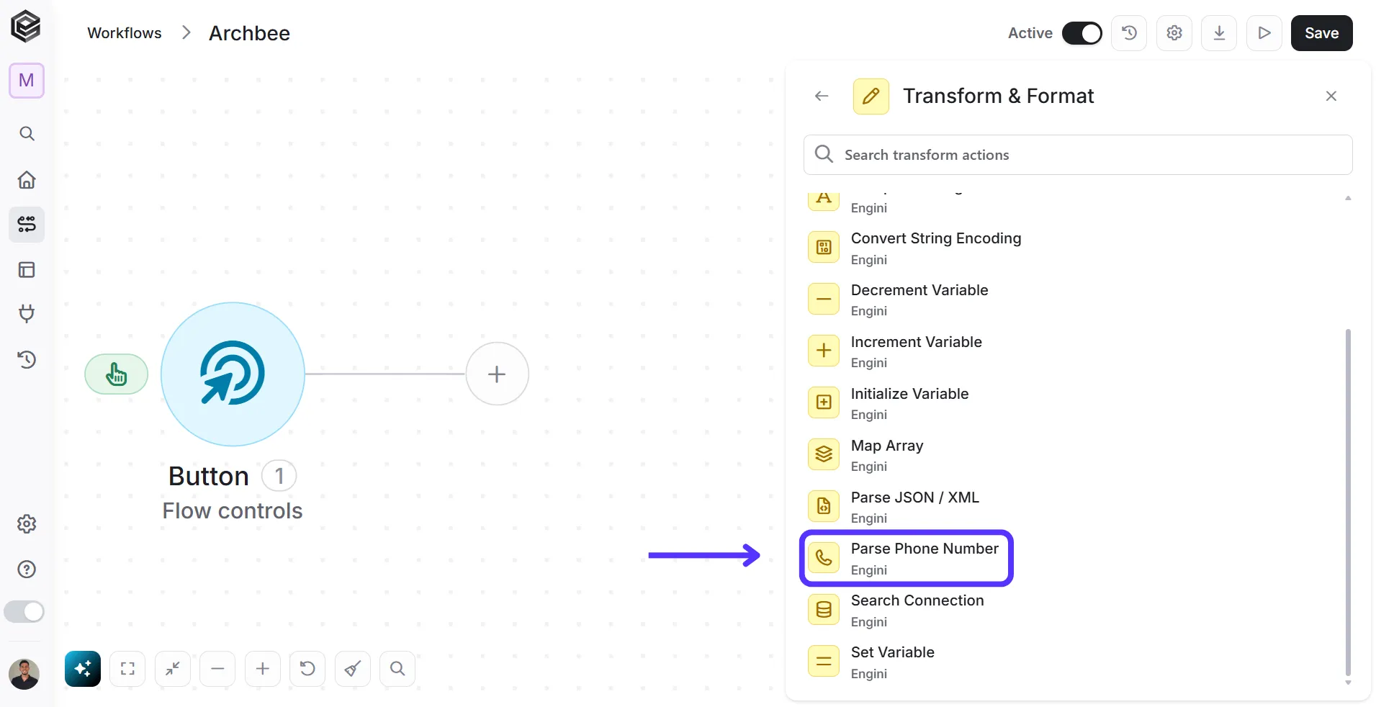1376x707 pixels.
Task: Click the green manual trigger hand icon
Action: click(x=117, y=374)
